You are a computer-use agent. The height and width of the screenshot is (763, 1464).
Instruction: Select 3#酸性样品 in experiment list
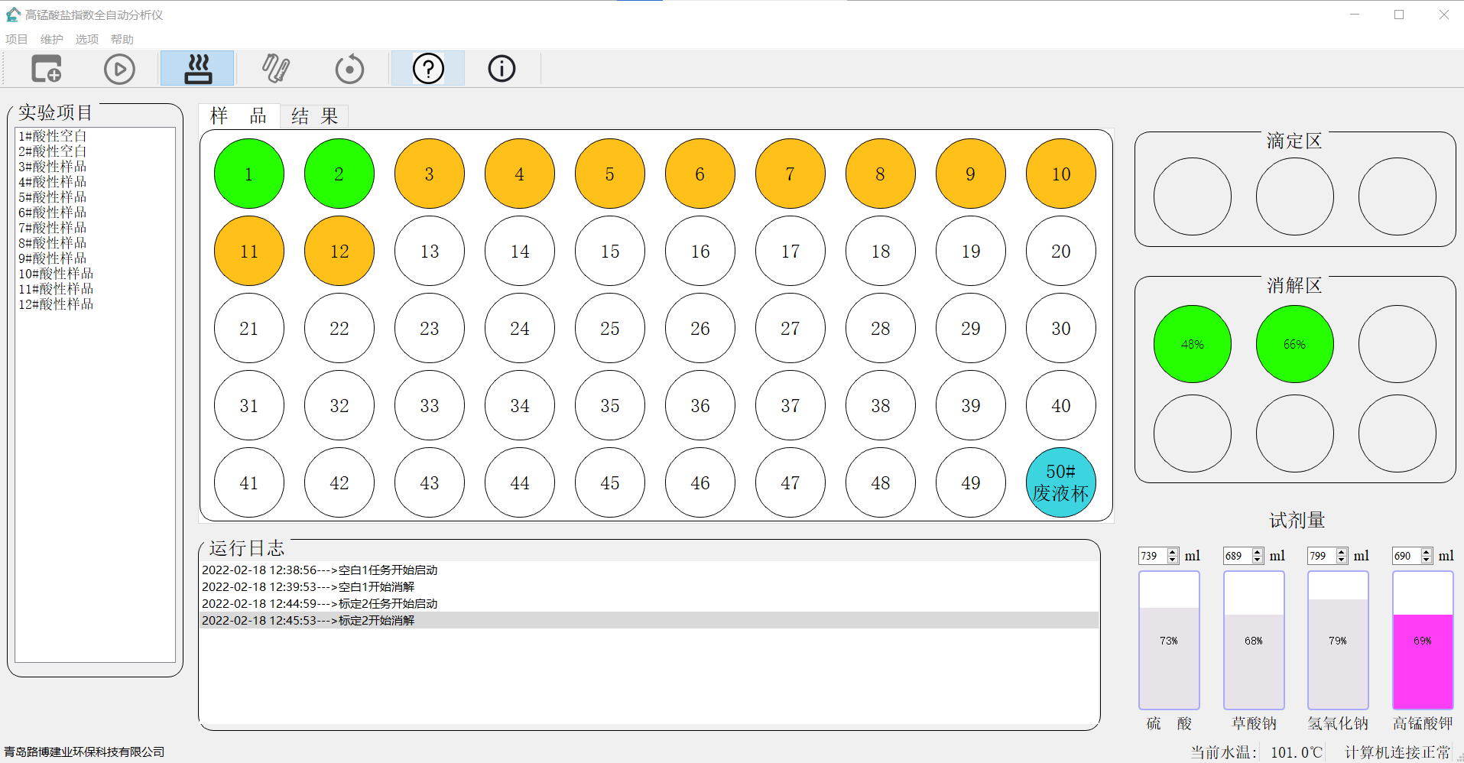coord(53,167)
